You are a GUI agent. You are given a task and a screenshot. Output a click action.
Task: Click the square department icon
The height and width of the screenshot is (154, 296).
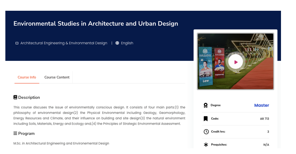coord(17,43)
